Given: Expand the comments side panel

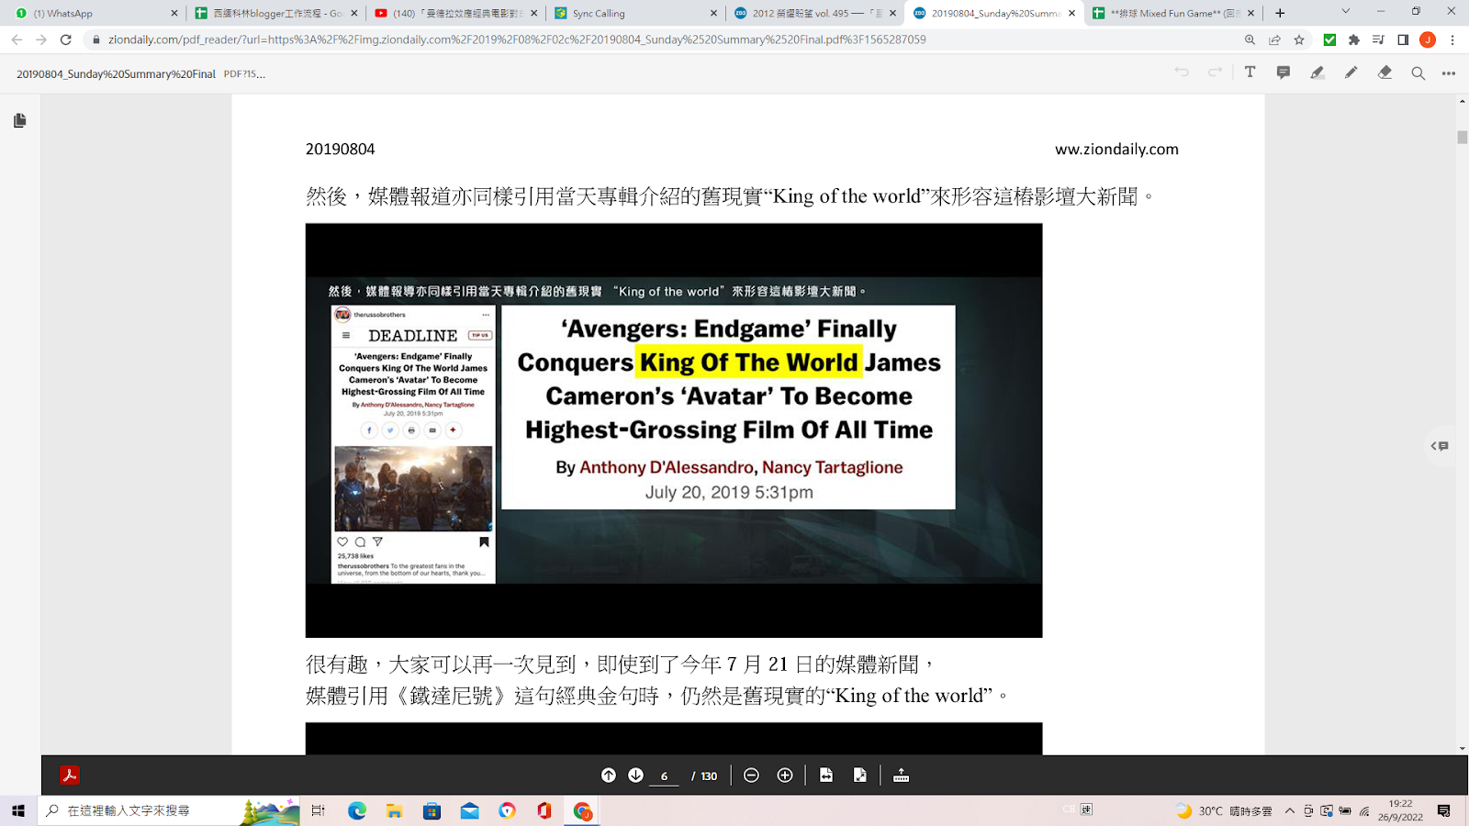Looking at the screenshot, I should coord(1440,446).
